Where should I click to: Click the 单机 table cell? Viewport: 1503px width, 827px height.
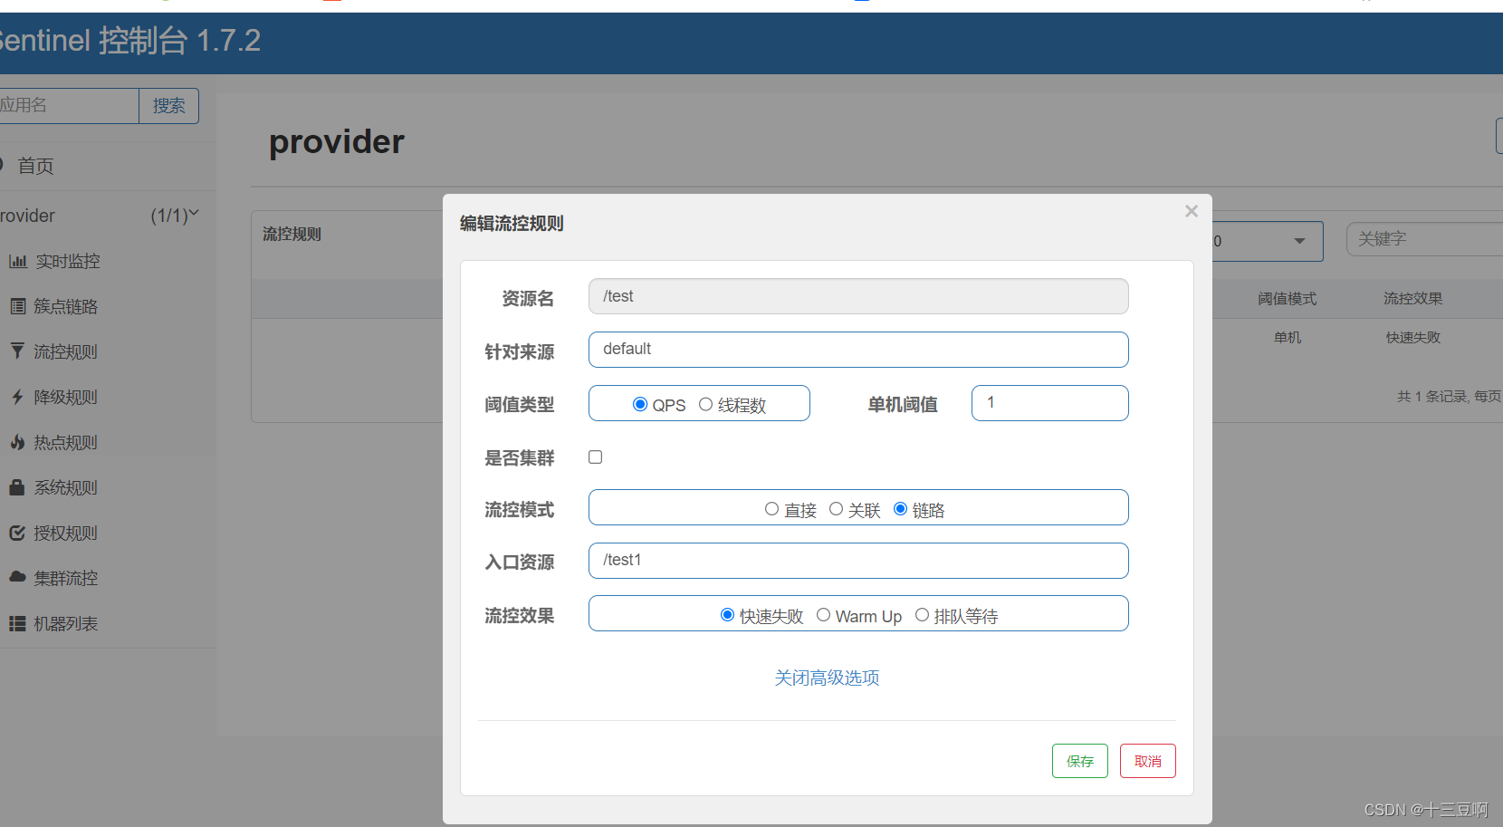point(1287,337)
